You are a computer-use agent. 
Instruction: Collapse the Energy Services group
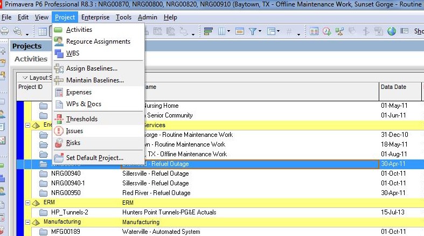pyautogui.click(x=27, y=125)
